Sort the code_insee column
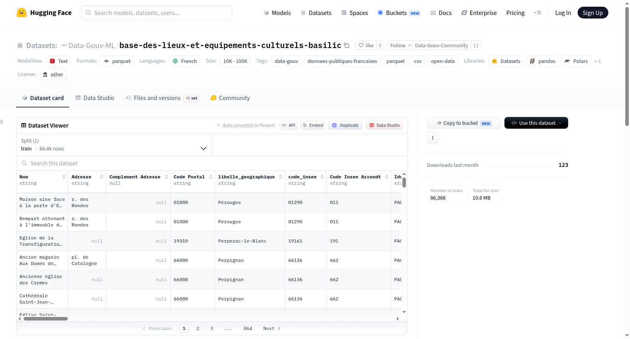 322,177
